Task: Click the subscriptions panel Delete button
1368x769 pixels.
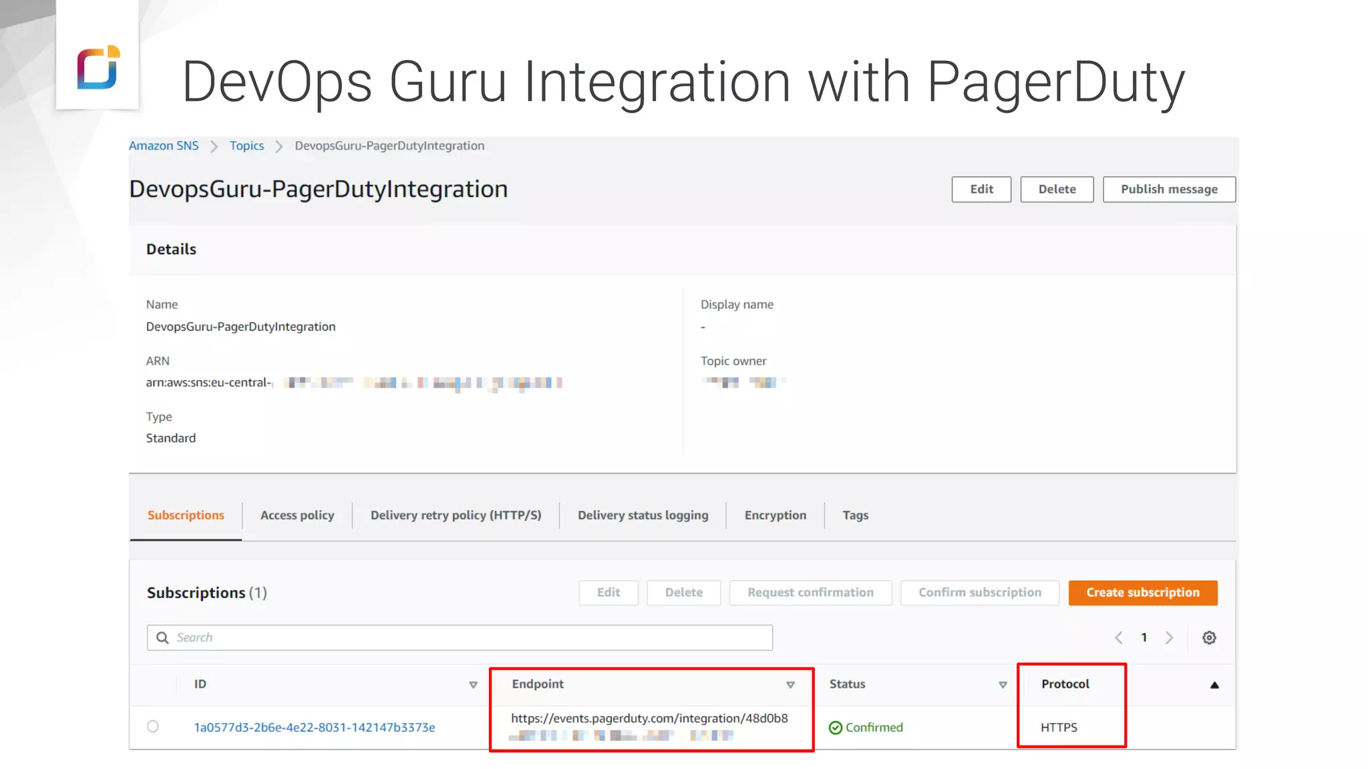Action: pos(684,593)
